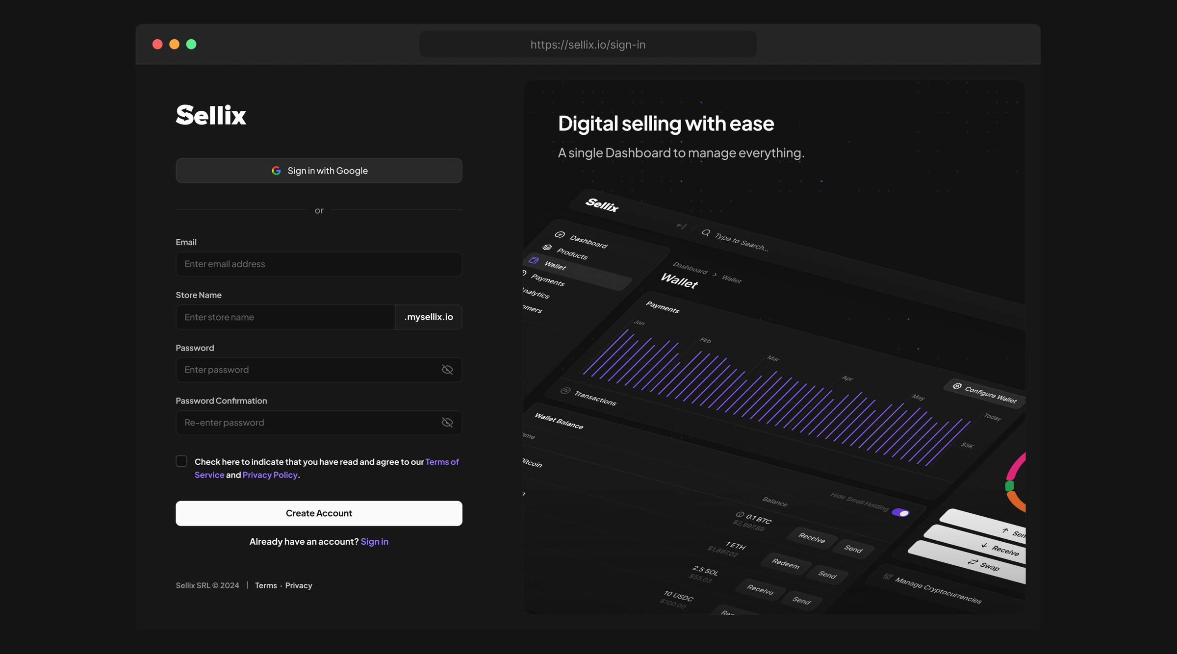Click the Transactions icon in preview
This screenshot has height=654, width=1177.
(x=565, y=391)
